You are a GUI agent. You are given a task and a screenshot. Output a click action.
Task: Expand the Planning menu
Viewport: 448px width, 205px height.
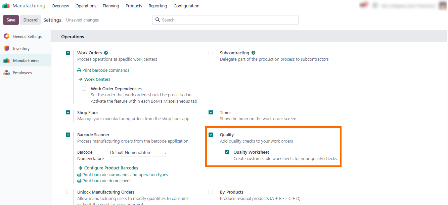(x=111, y=6)
